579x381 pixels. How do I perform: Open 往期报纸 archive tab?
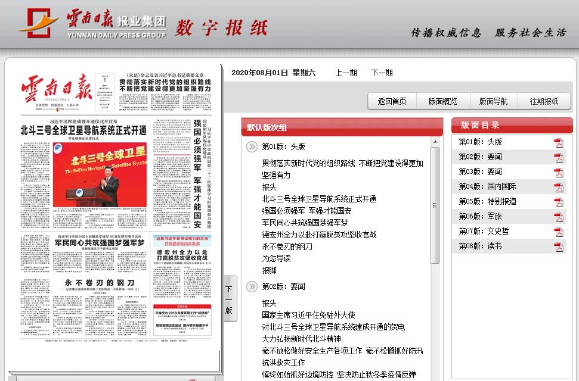[x=544, y=101]
